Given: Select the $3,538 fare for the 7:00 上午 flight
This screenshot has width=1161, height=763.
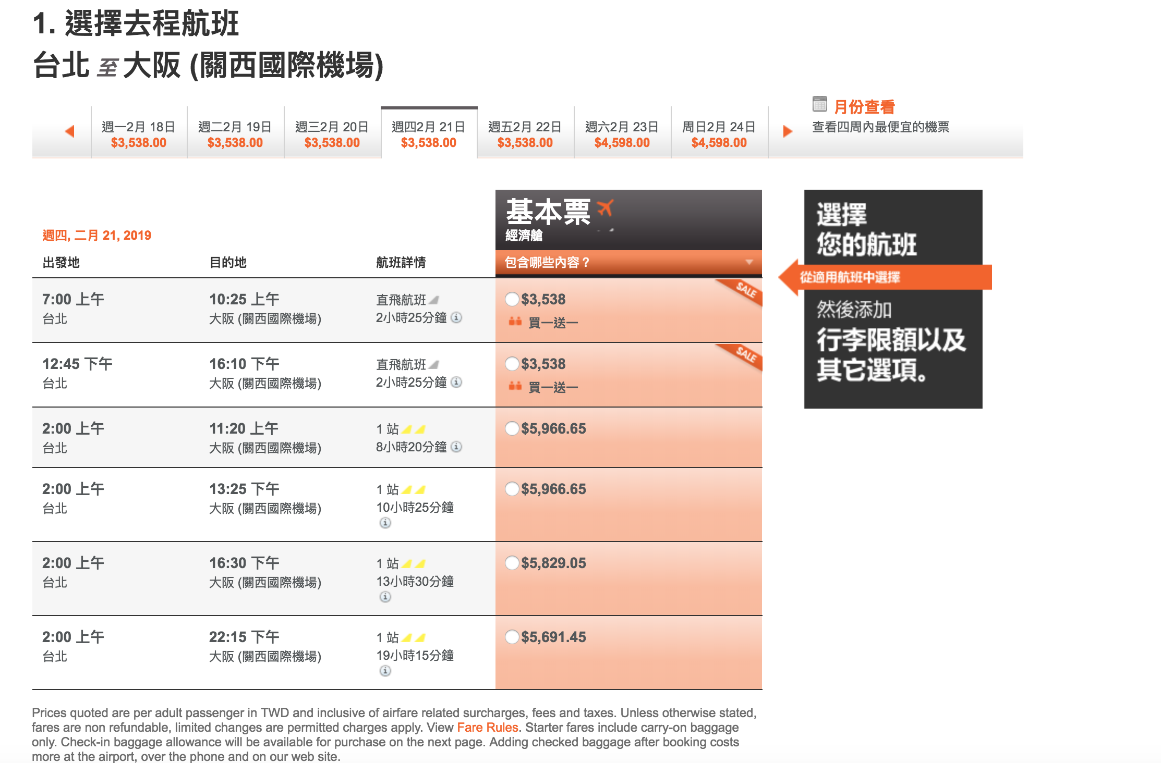Looking at the screenshot, I should [512, 299].
